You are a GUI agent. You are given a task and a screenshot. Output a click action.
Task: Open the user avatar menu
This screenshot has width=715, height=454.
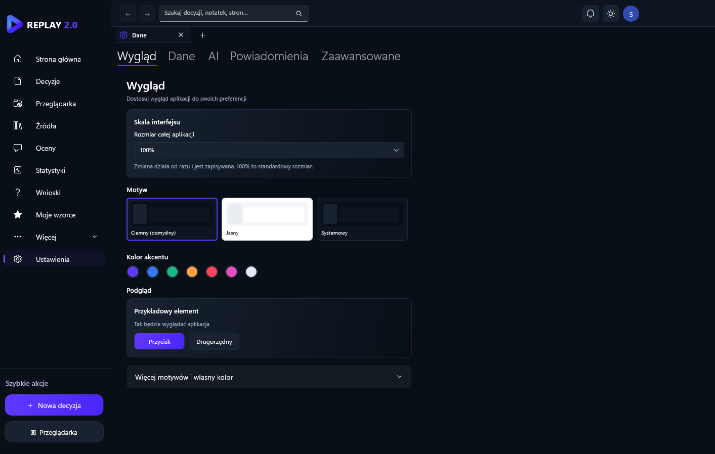pos(631,14)
